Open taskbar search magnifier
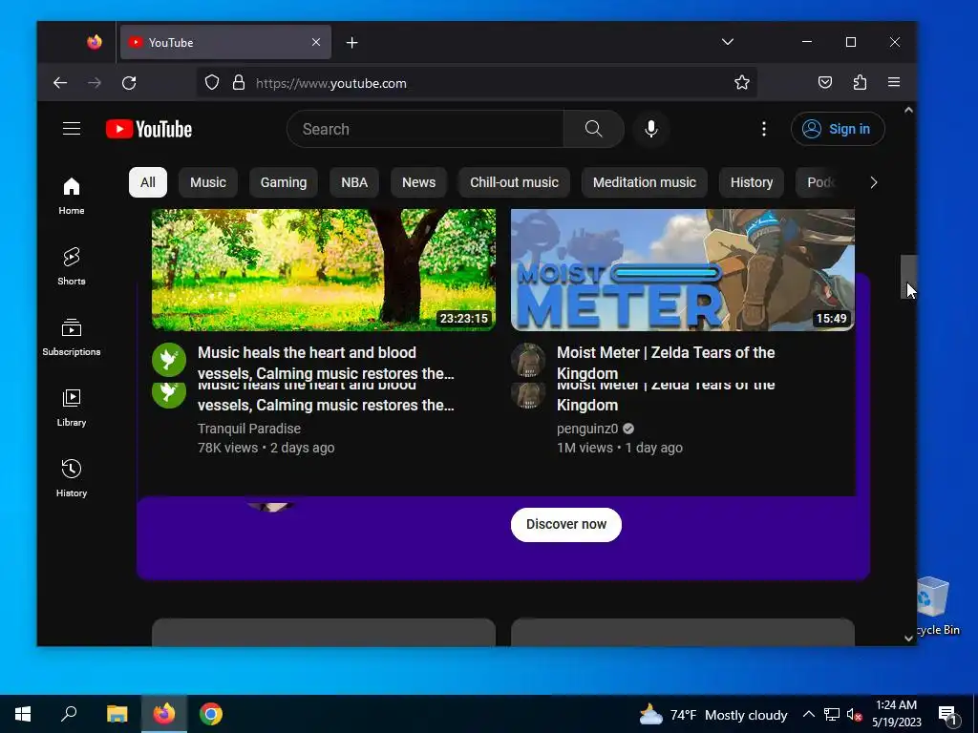This screenshot has width=978, height=733. (x=69, y=714)
